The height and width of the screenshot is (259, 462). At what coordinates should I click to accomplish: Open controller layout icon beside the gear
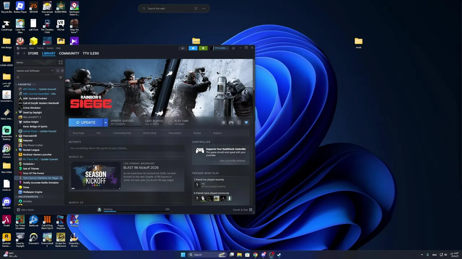231,123
